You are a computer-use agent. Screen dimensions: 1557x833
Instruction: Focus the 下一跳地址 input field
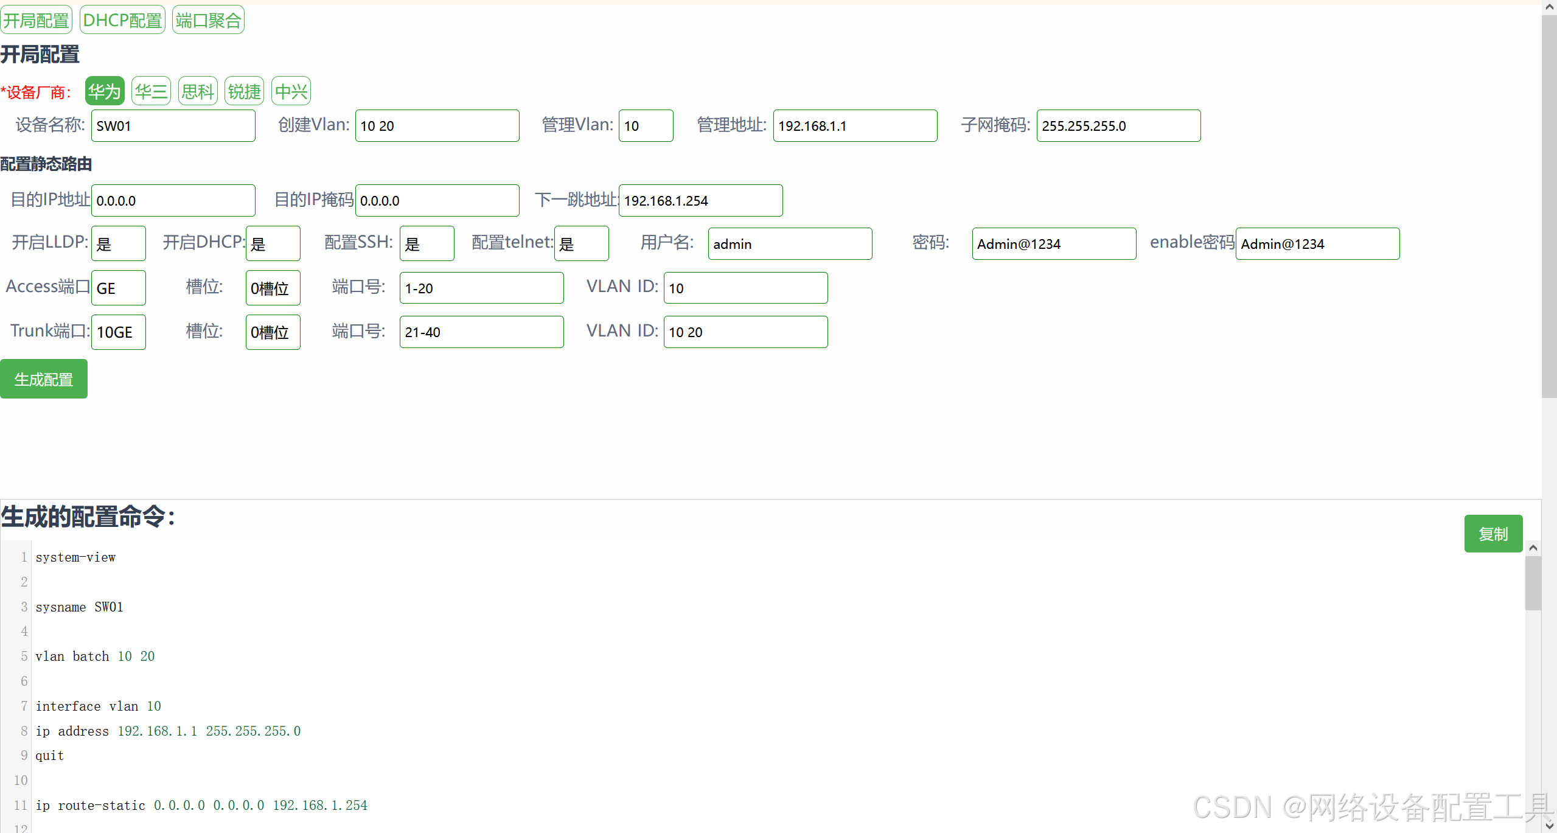700,201
